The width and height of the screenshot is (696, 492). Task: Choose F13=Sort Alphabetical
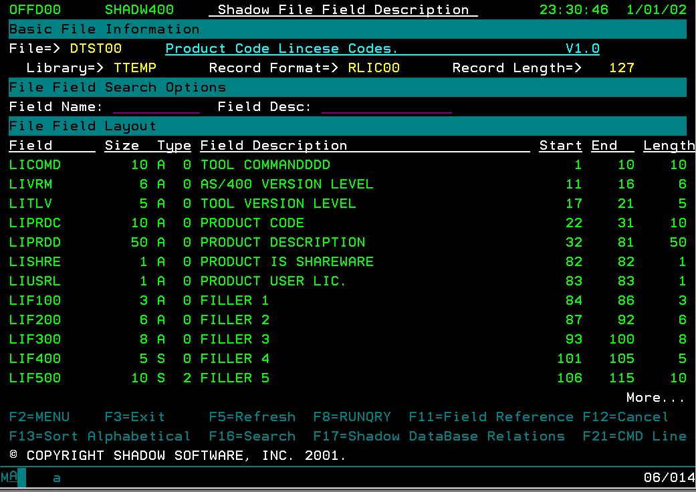click(100, 437)
